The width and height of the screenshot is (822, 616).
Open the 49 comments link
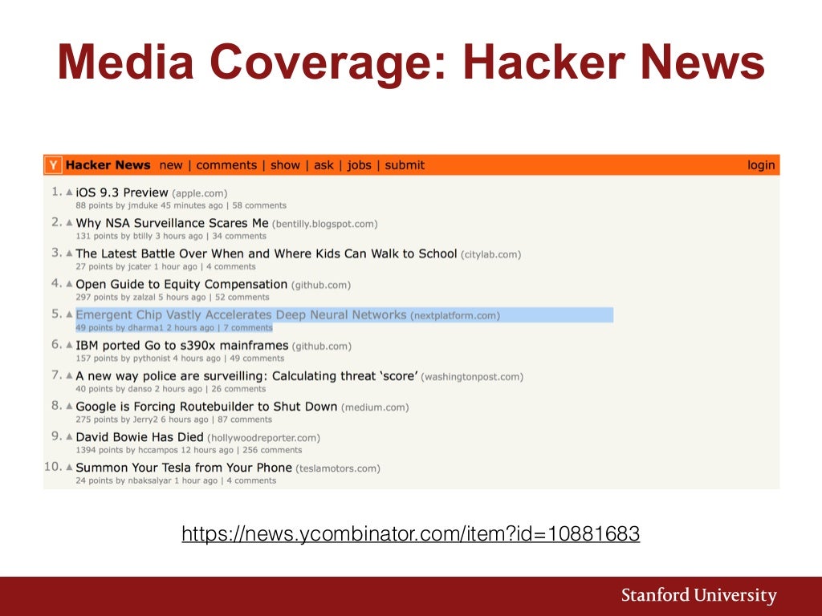click(x=257, y=359)
